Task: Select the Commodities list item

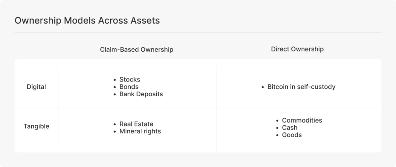Action: point(302,120)
